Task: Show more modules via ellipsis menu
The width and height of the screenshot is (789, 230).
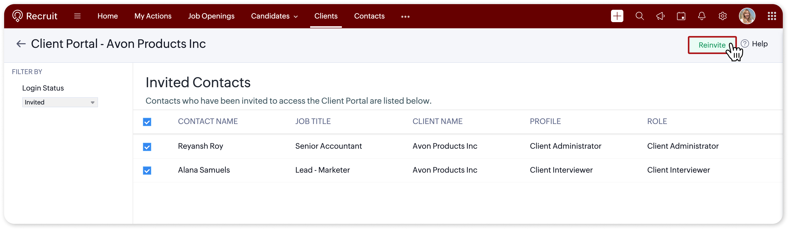Action: 405,16
